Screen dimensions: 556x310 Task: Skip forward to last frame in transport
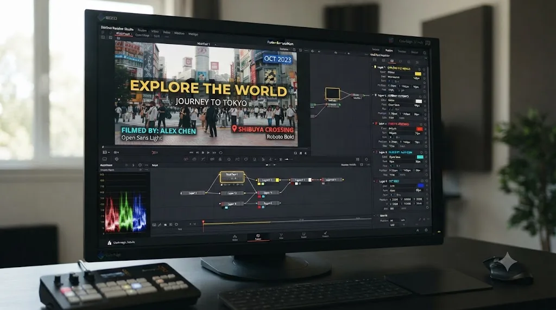coord(214,152)
